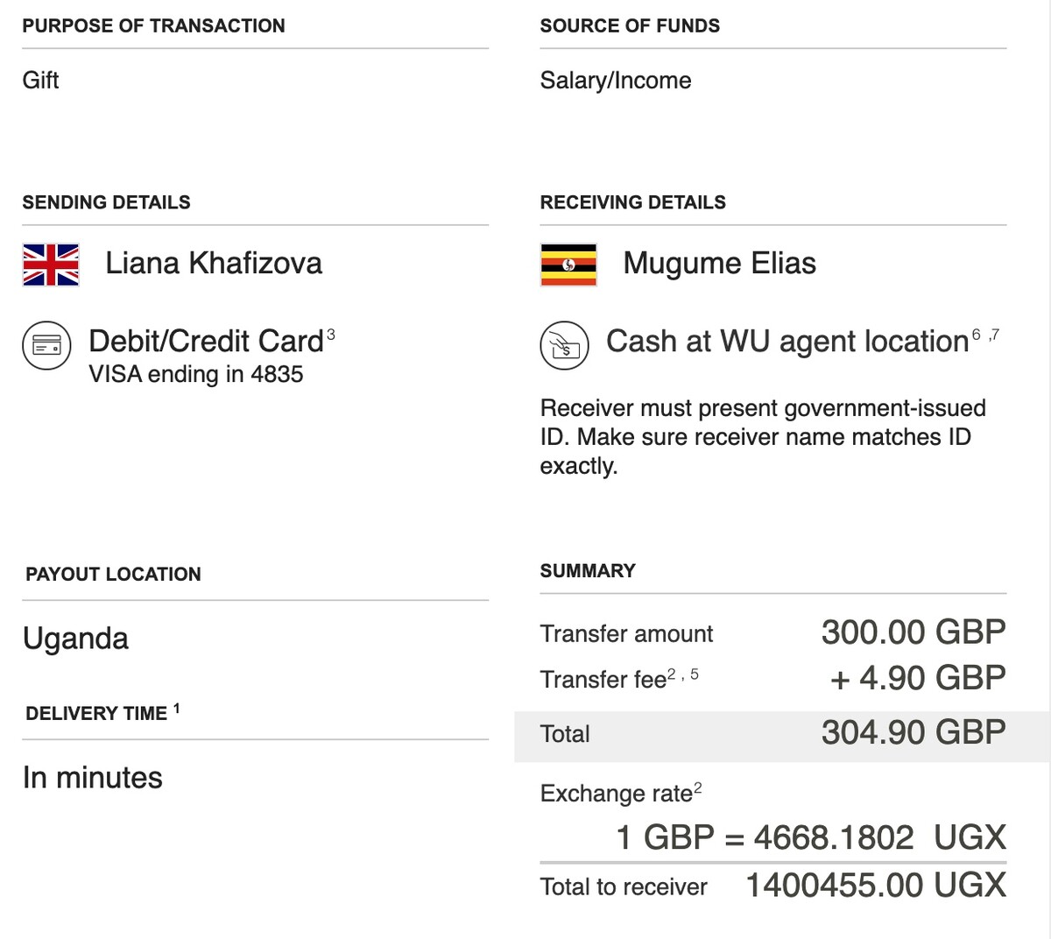Click footnote 2 next to Transfer fee
Image resolution: width=1051 pixels, height=939 pixels.
(x=672, y=674)
